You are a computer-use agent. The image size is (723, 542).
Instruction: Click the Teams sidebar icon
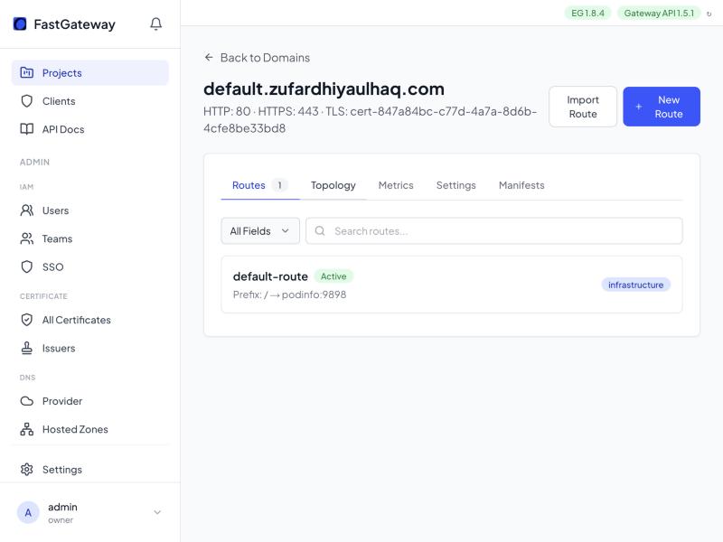[x=27, y=238]
